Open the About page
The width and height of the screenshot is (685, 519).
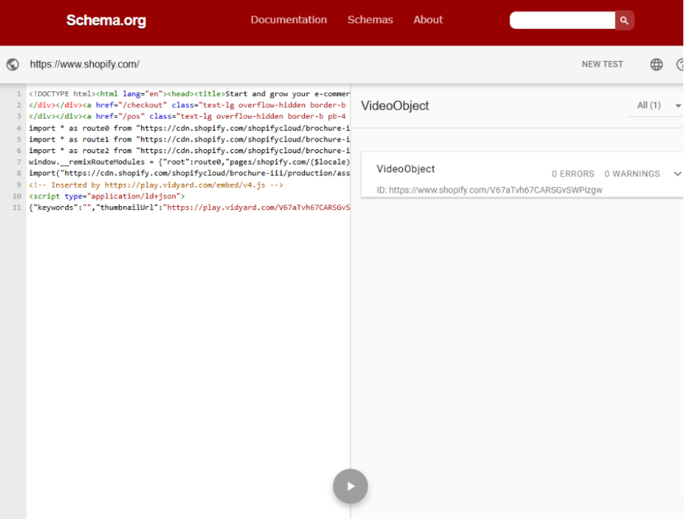coord(428,20)
